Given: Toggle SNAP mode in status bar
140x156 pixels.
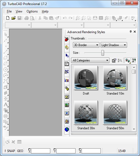Looking at the screenshot, I should point(11,151).
